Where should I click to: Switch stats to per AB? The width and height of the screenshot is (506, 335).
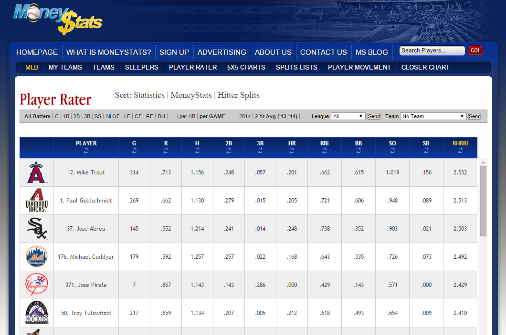click(x=188, y=116)
